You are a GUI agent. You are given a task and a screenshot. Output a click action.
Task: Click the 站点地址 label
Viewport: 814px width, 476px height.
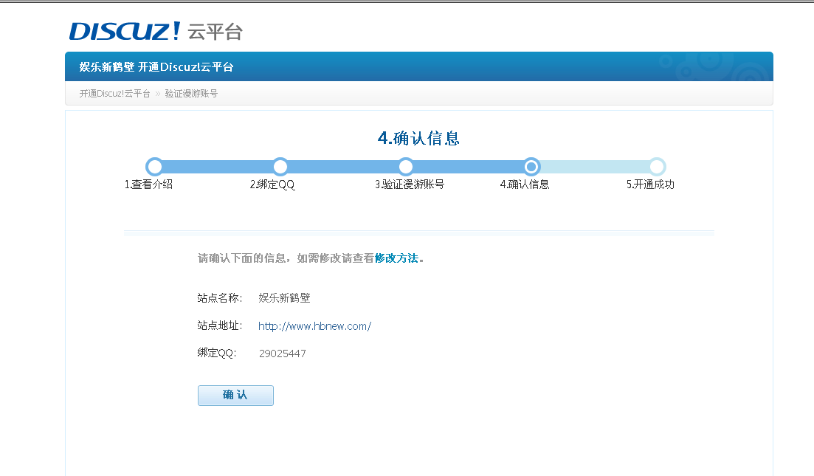point(220,325)
